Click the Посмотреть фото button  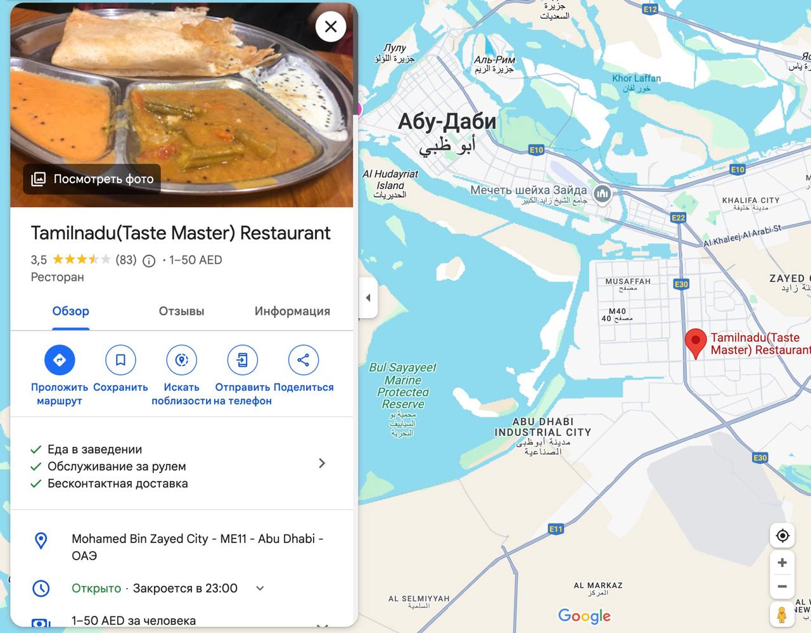pyautogui.click(x=93, y=179)
